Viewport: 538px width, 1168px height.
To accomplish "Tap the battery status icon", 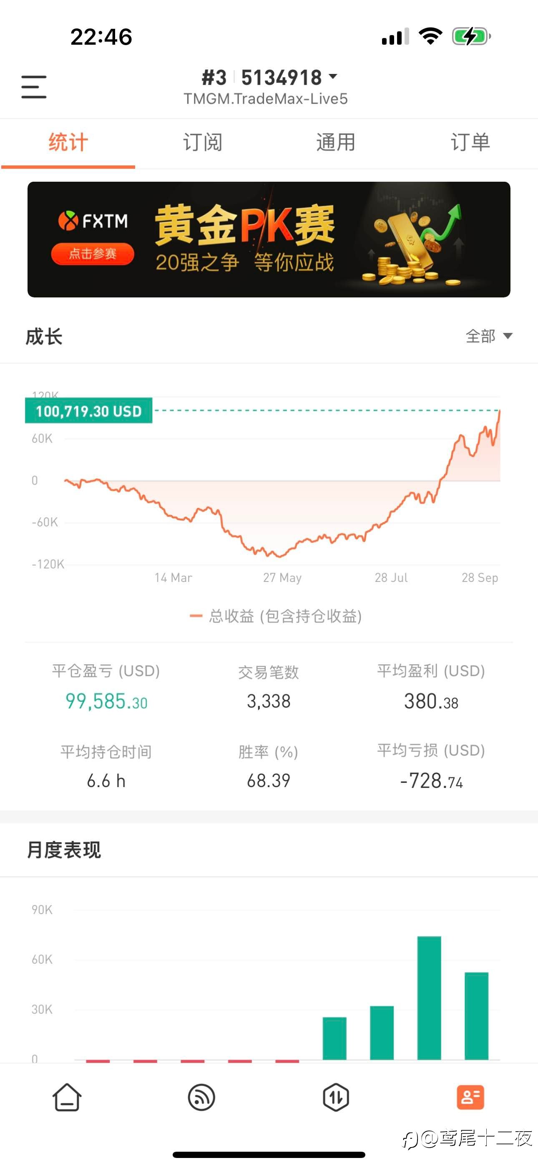I will (x=471, y=36).
